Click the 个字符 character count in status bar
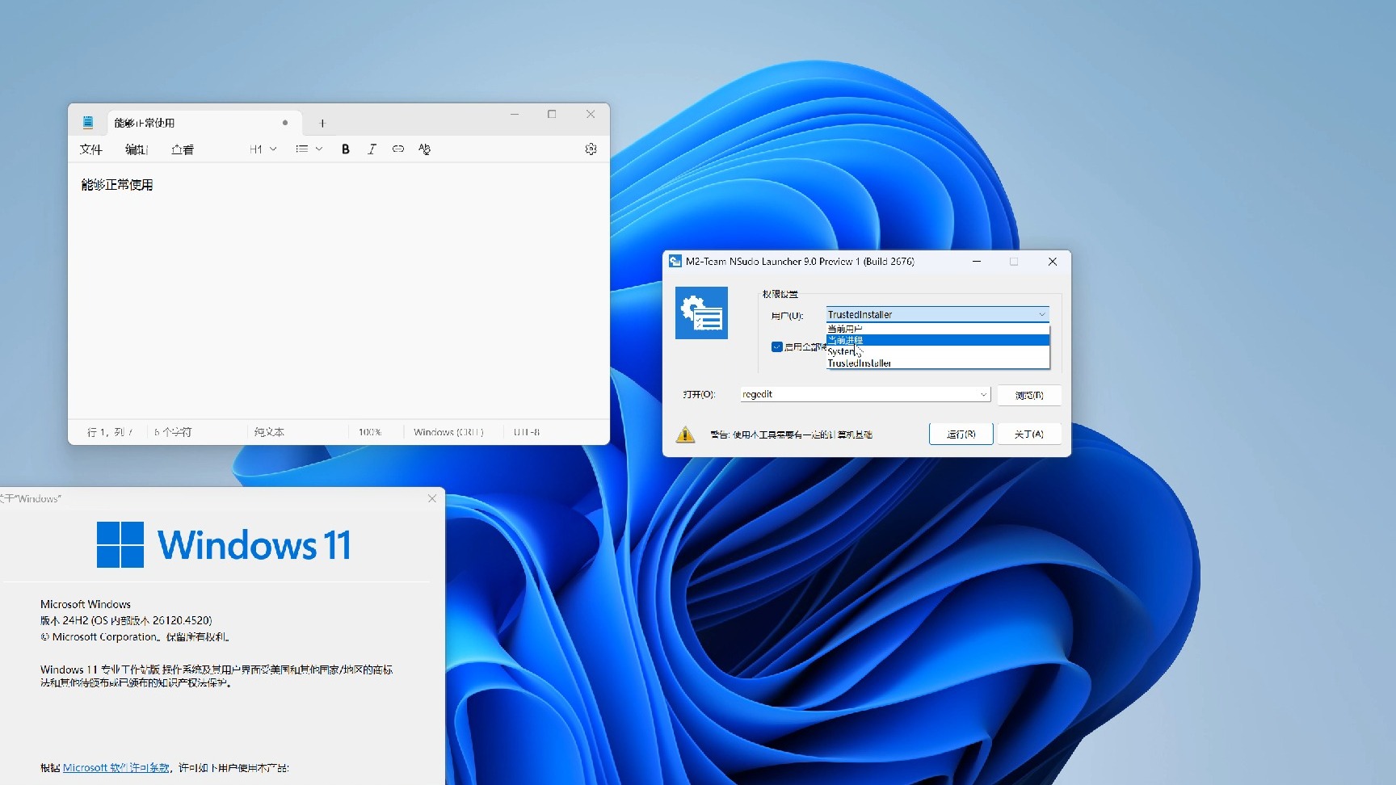This screenshot has width=1396, height=785. pyautogui.click(x=173, y=433)
